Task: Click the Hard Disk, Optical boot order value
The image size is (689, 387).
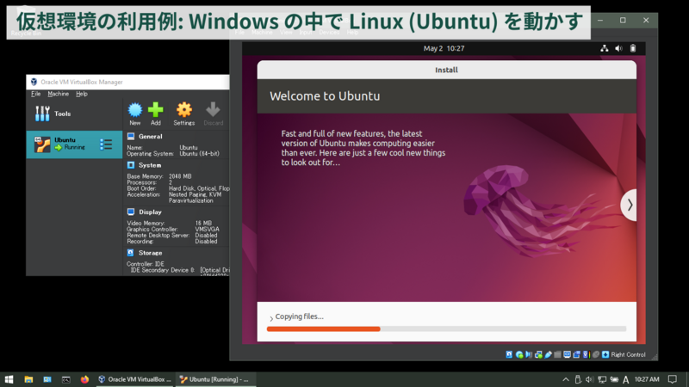Action: click(x=199, y=188)
